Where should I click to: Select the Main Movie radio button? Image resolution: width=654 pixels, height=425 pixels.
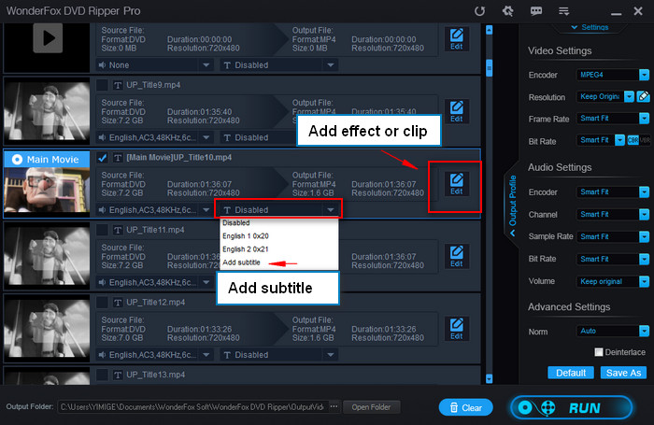click(x=17, y=160)
